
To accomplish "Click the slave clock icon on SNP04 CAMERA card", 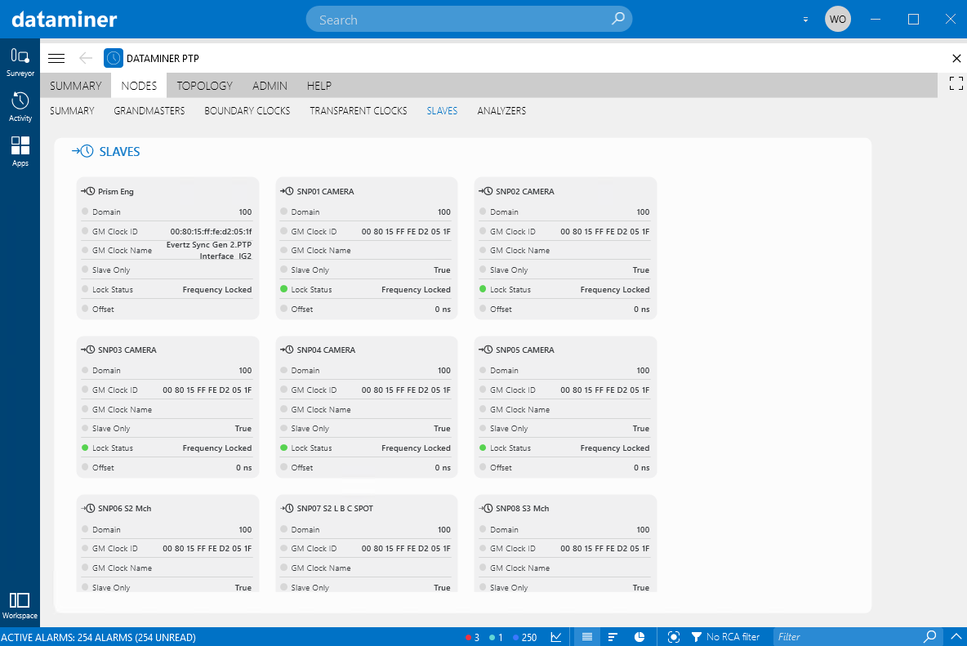I will pos(287,350).
